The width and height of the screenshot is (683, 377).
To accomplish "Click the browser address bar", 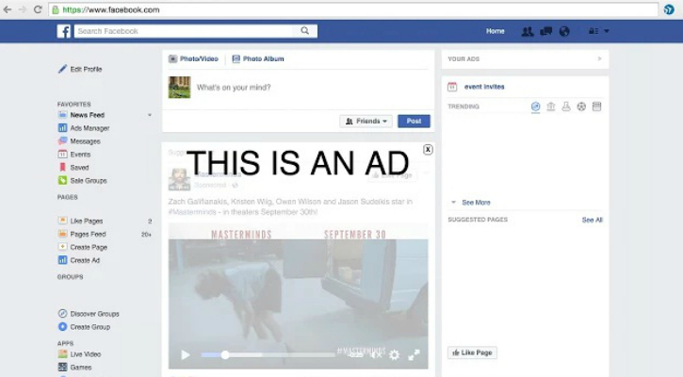I will point(353,9).
